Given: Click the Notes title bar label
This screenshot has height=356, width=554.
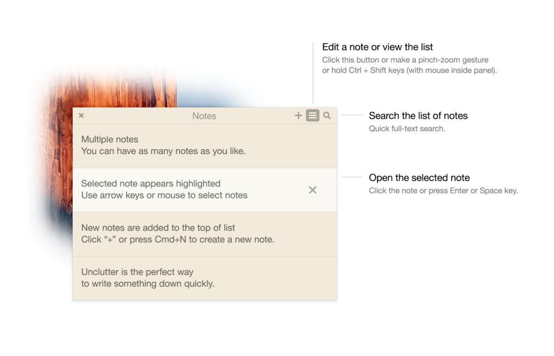Looking at the screenshot, I should 204,115.
